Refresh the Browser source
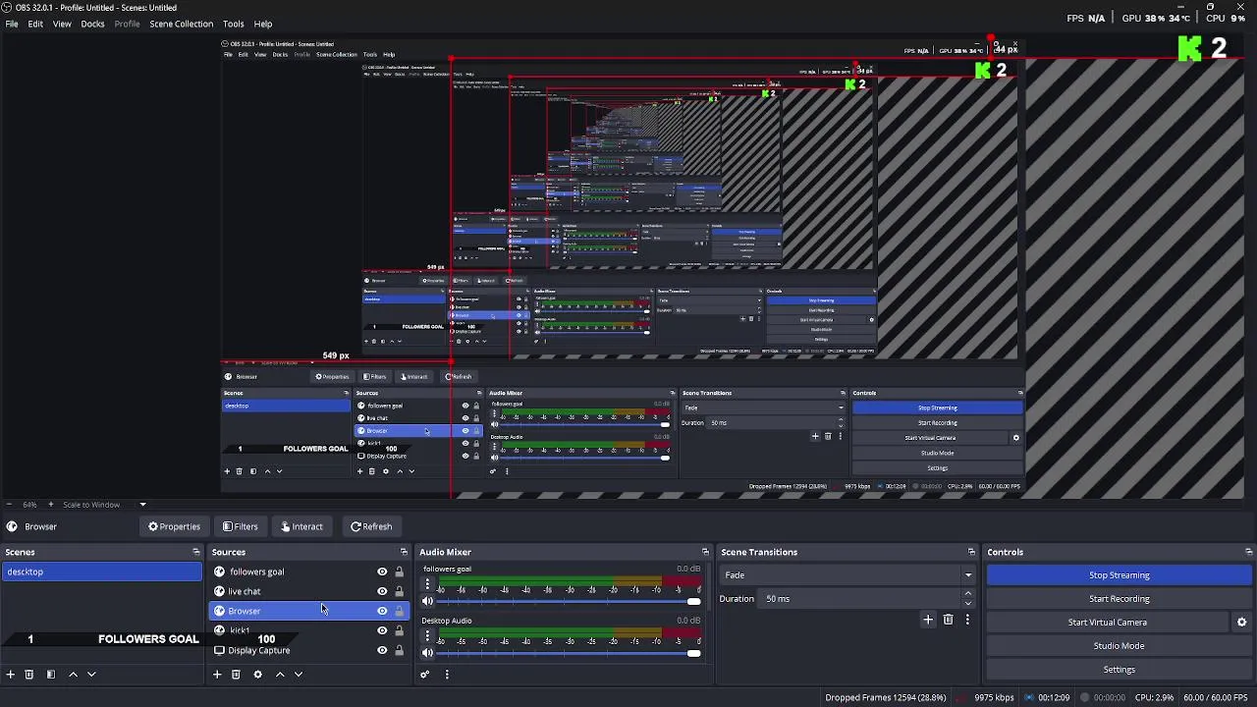This screenshot has height=707, width=1257. click(371, 526)
